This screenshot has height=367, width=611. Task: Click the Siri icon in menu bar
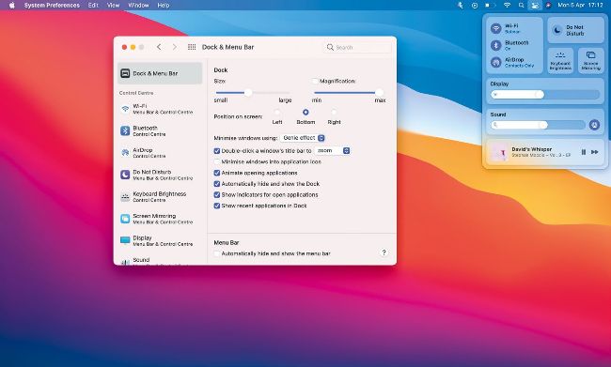(x=548, y=6)
